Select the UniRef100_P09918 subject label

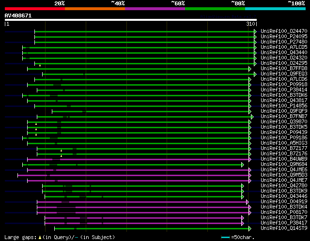point(283,85)
